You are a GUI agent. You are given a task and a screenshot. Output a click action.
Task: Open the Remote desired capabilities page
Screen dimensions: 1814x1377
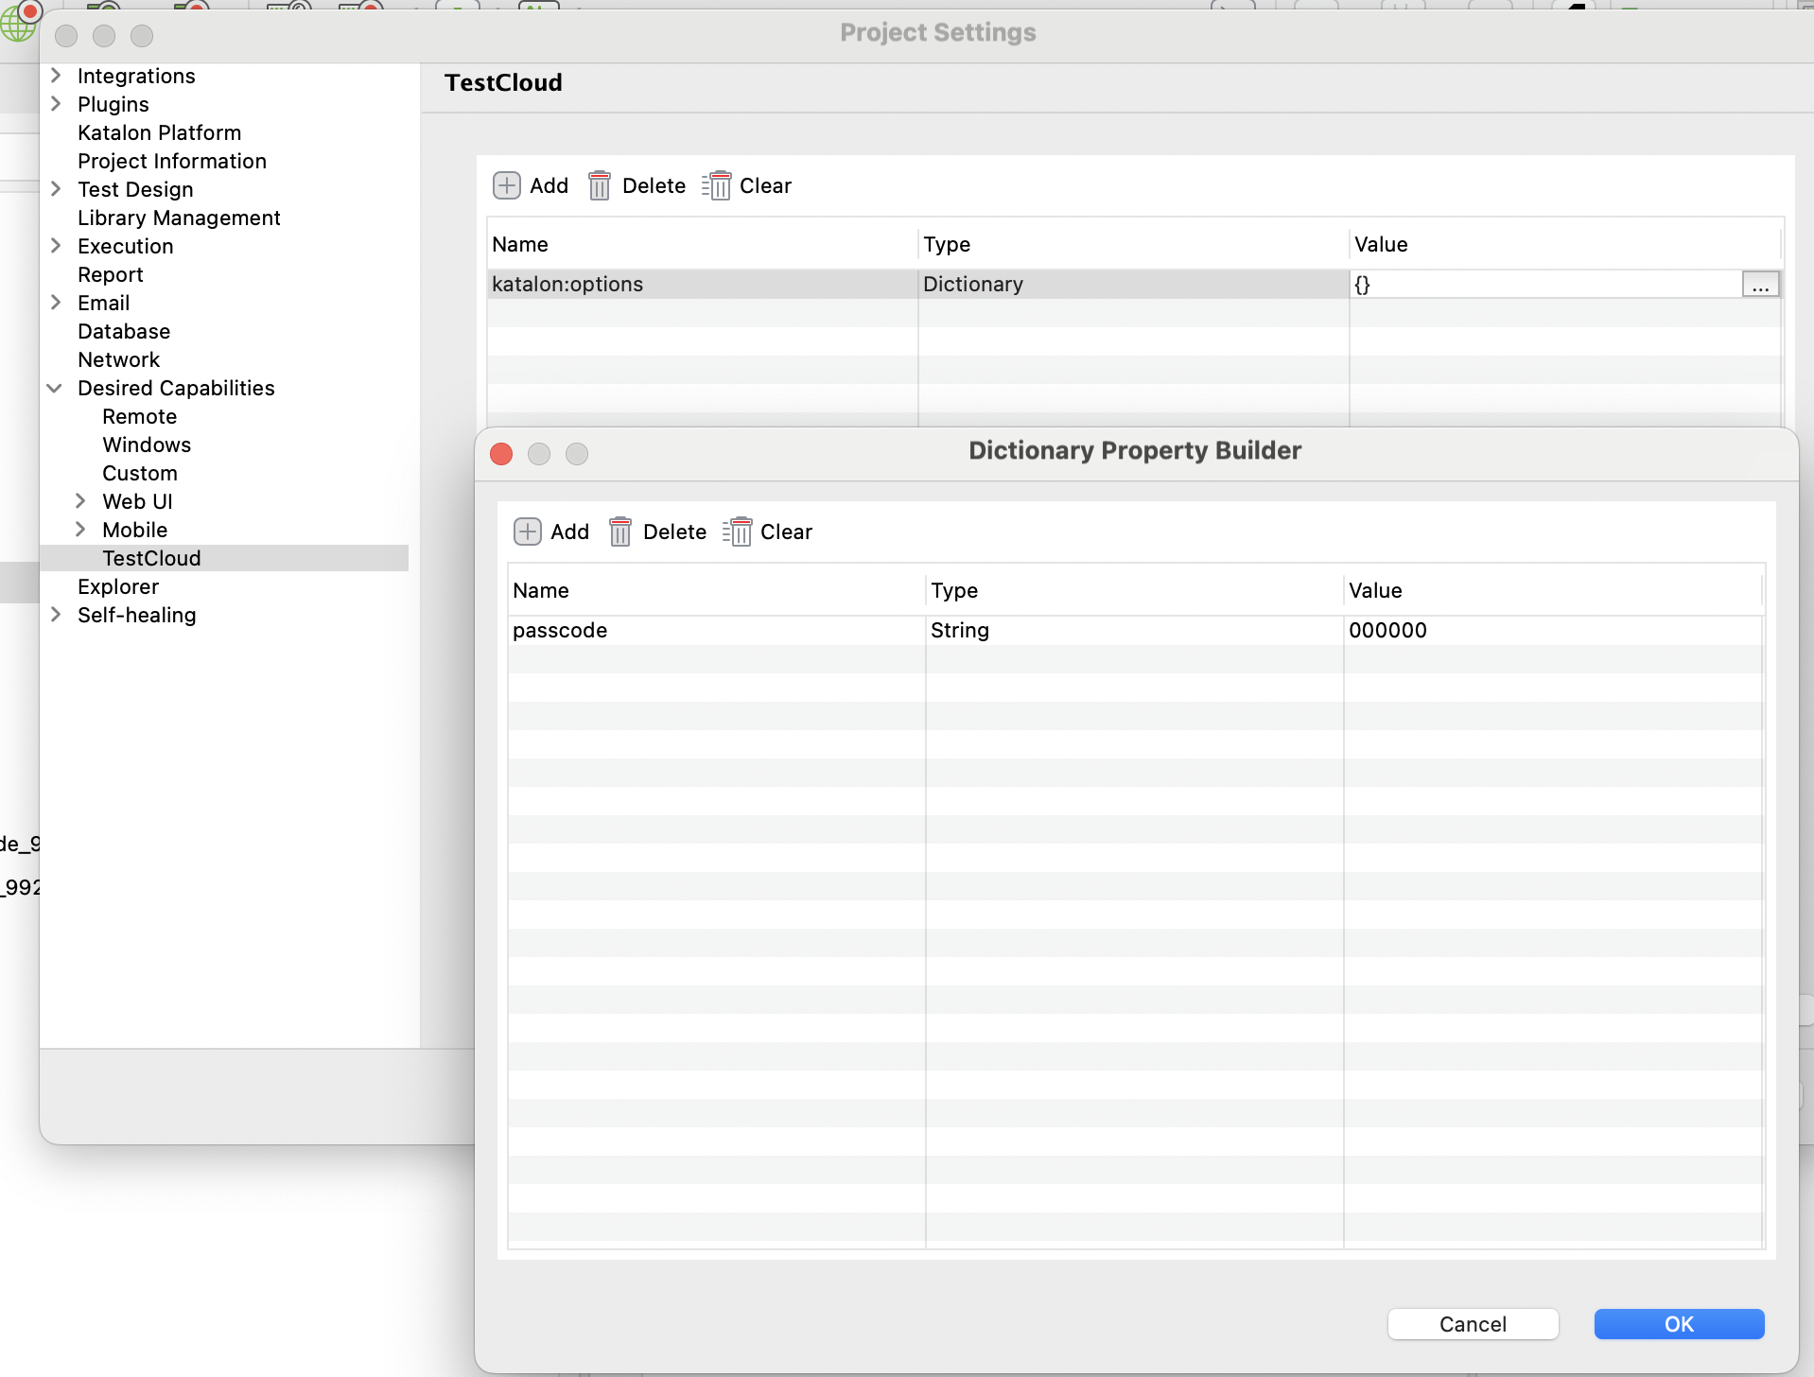139,416
